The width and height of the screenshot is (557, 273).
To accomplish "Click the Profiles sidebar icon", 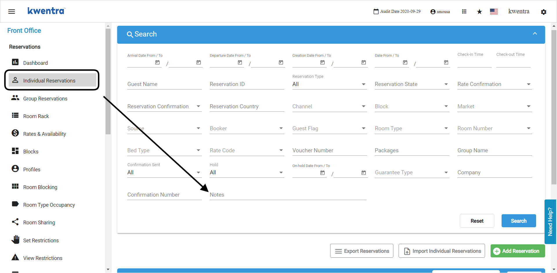I will [15, 168].
